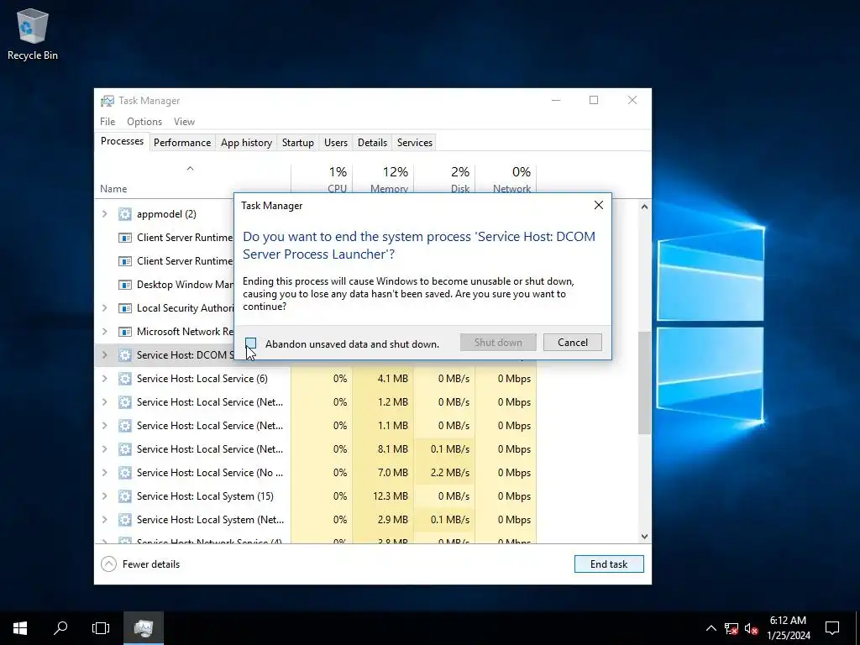
Task: Expand the Local Security Authority process row
Action: [105, 307]
